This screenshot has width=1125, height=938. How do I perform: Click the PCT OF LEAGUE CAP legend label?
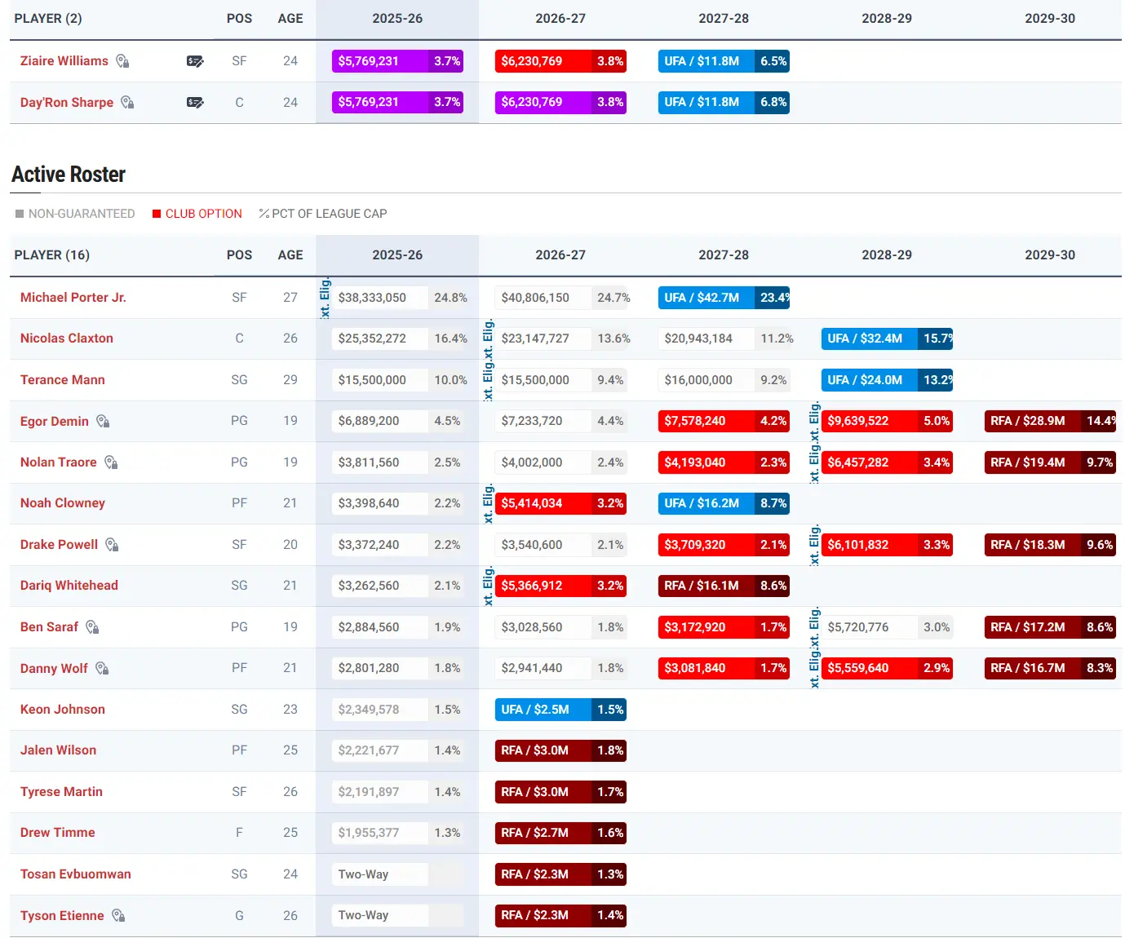click(x=330, y=214)
